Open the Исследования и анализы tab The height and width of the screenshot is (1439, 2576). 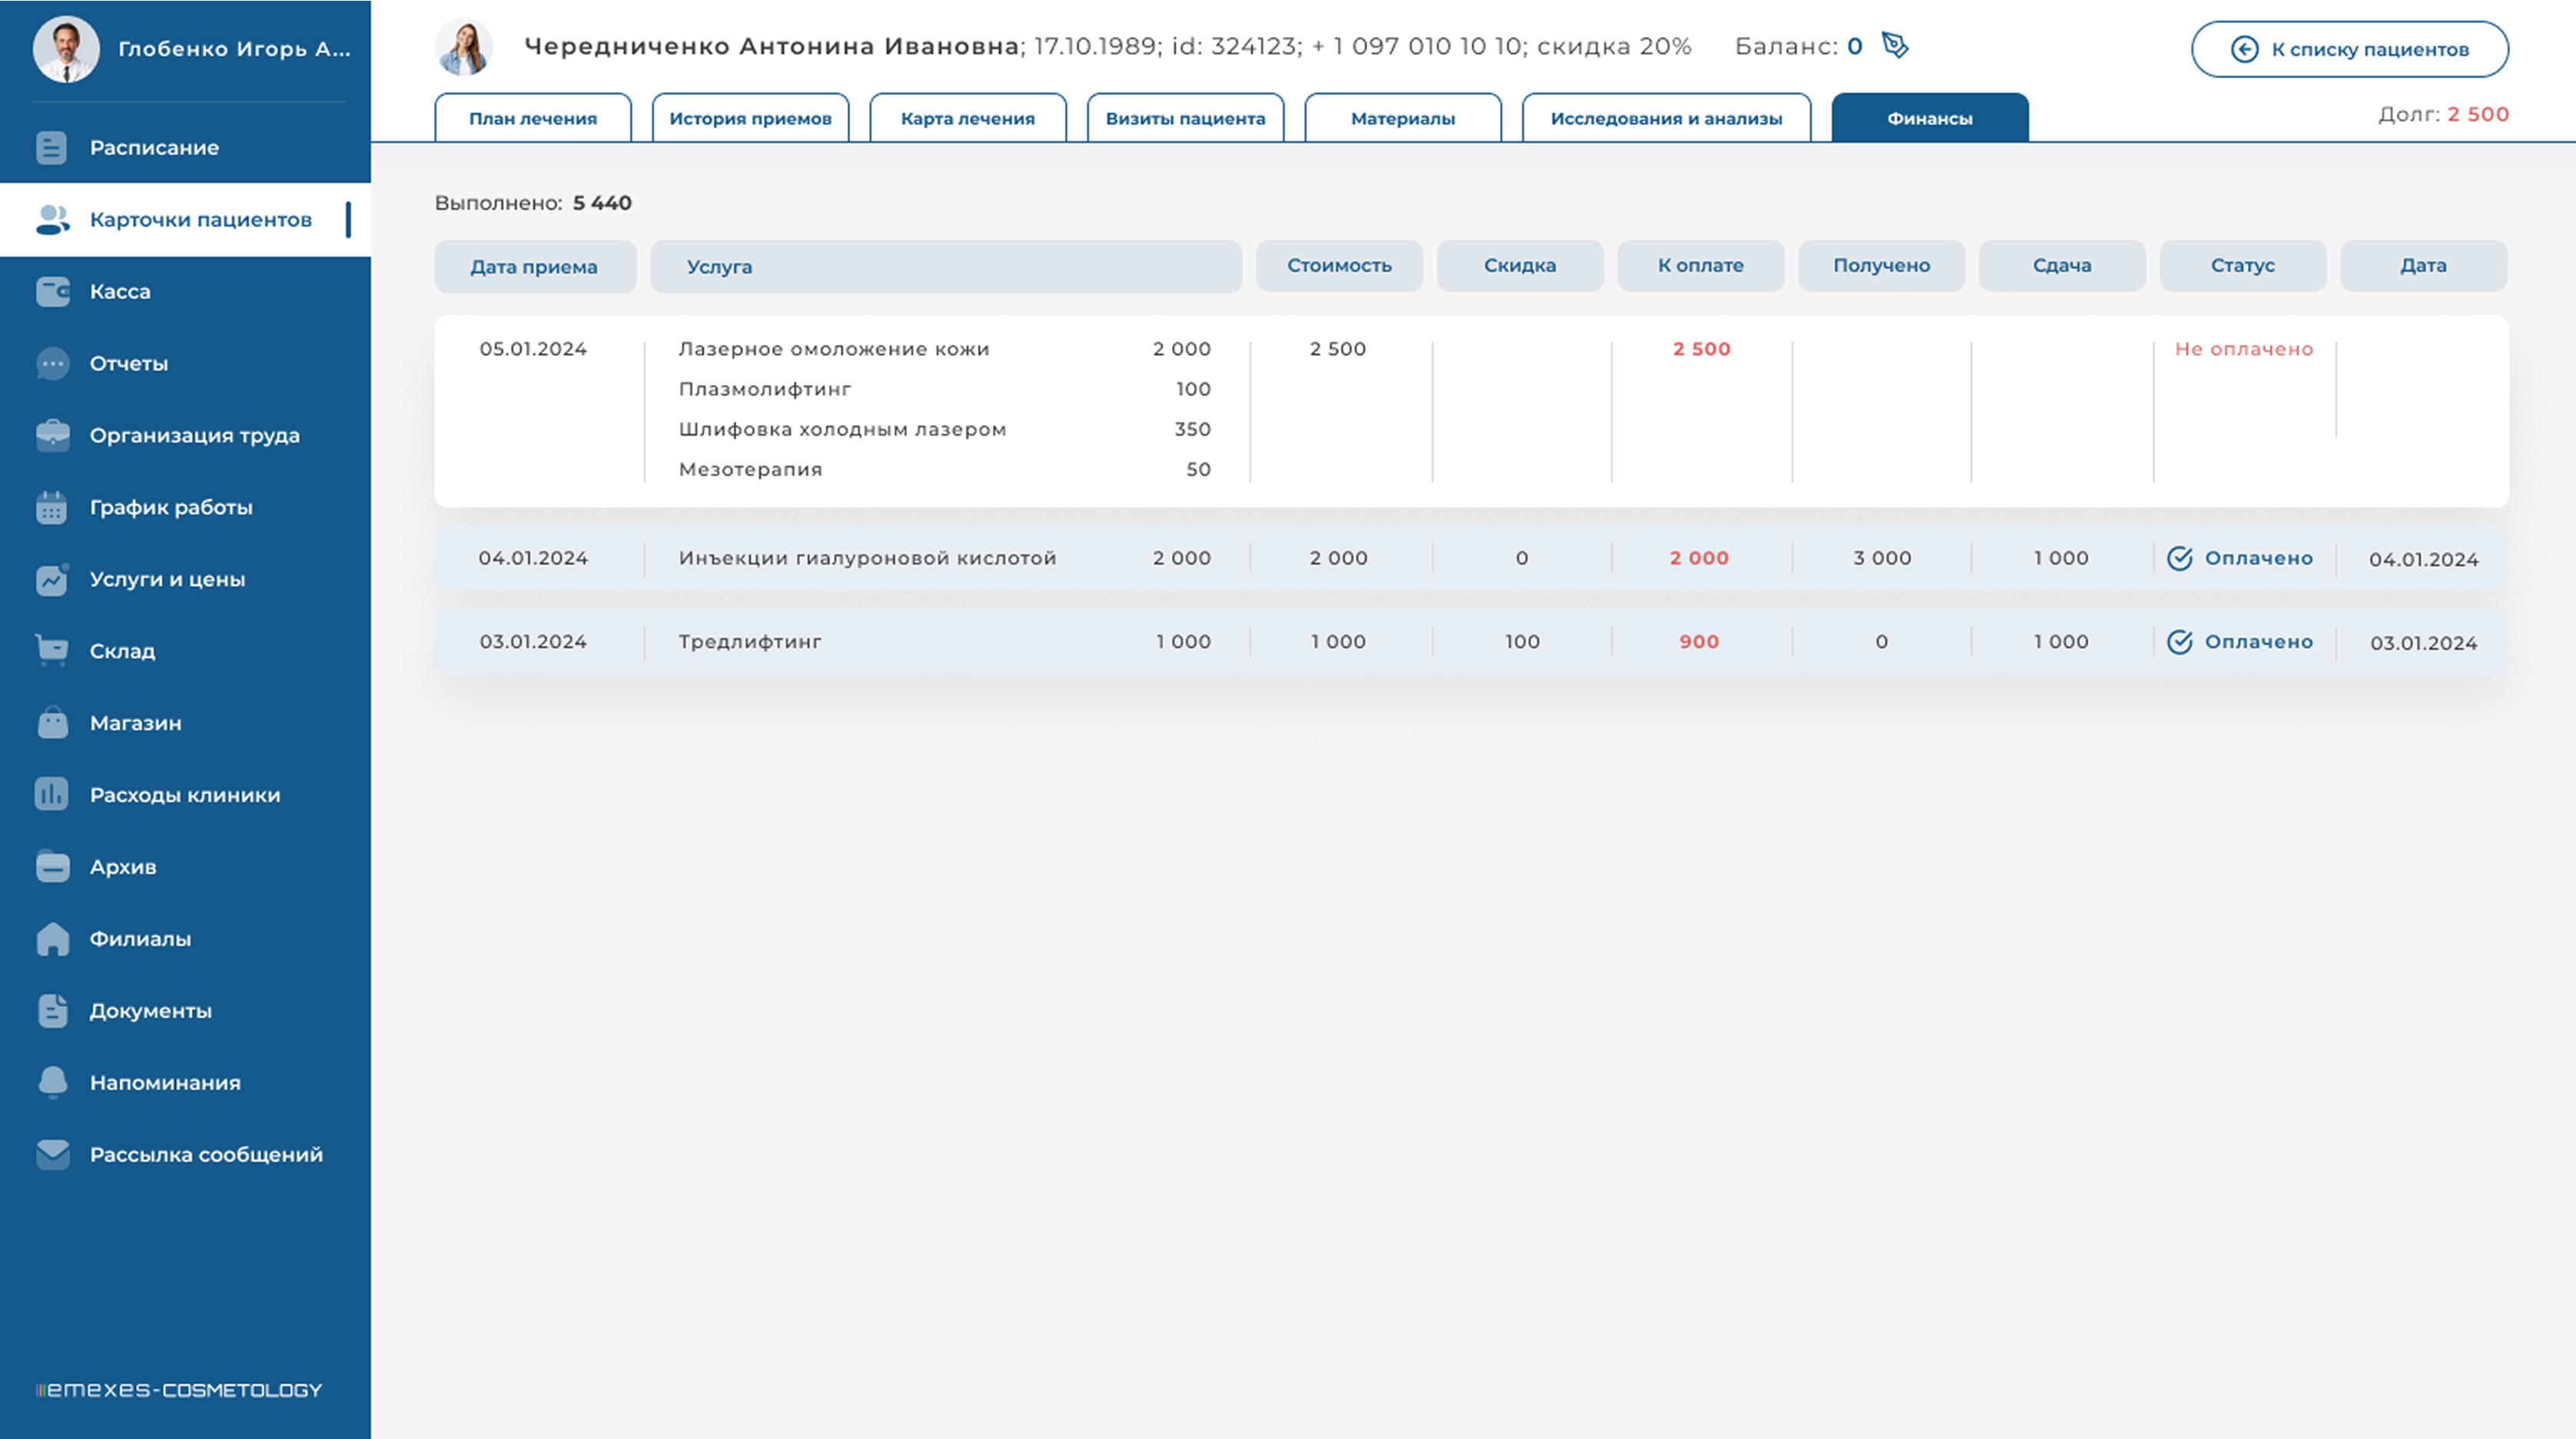point(1665,119)
